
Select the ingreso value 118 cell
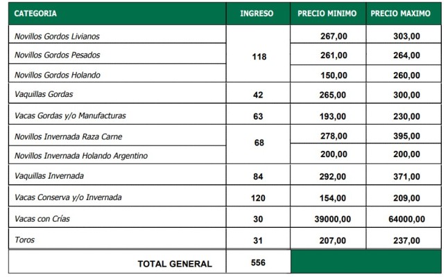[258, 53]
